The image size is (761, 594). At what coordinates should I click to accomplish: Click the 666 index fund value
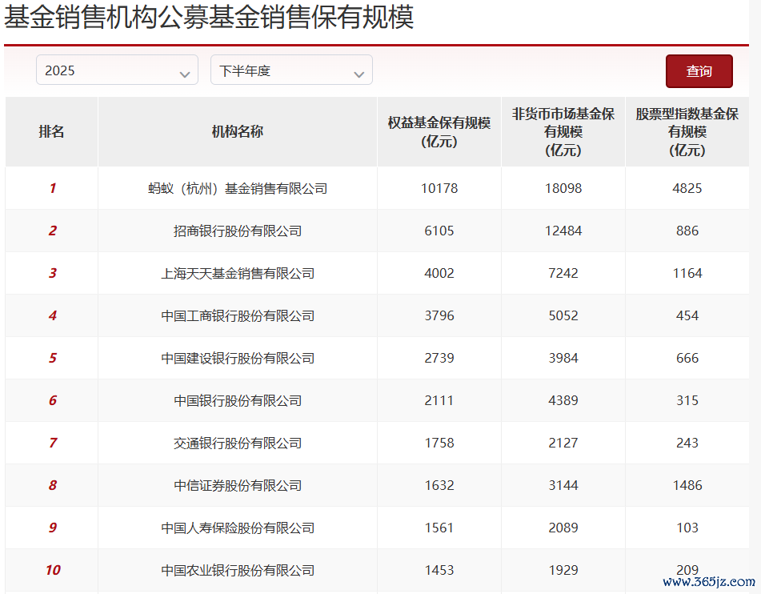click(x=687, y=358)
